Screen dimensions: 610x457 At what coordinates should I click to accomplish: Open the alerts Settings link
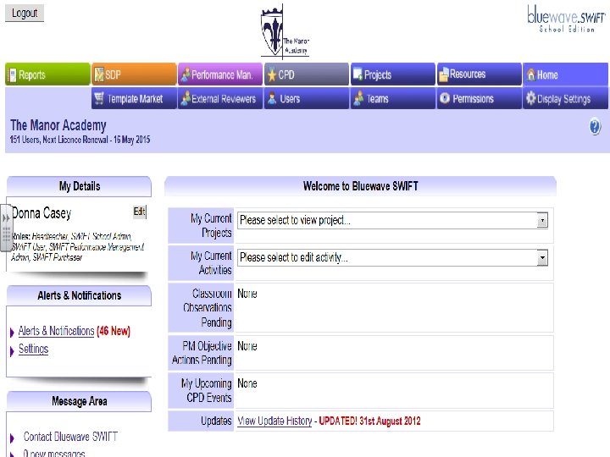click(x=33, y=349)
